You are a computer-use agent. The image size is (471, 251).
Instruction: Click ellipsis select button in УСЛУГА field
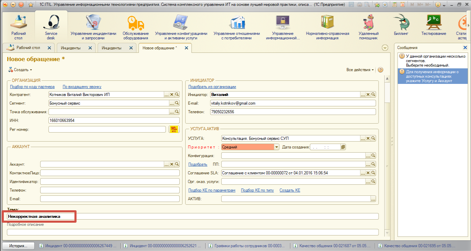tap(363, 138)
